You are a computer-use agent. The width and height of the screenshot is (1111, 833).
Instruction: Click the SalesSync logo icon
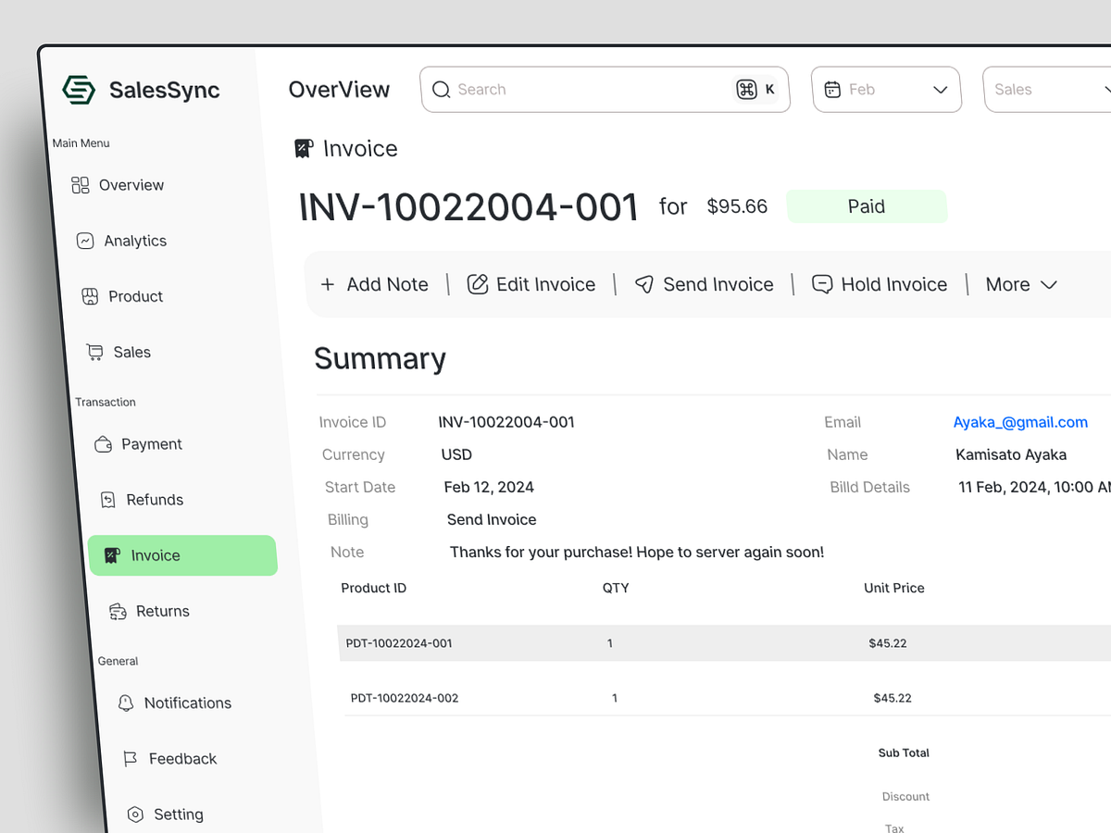tap(79, 90)
